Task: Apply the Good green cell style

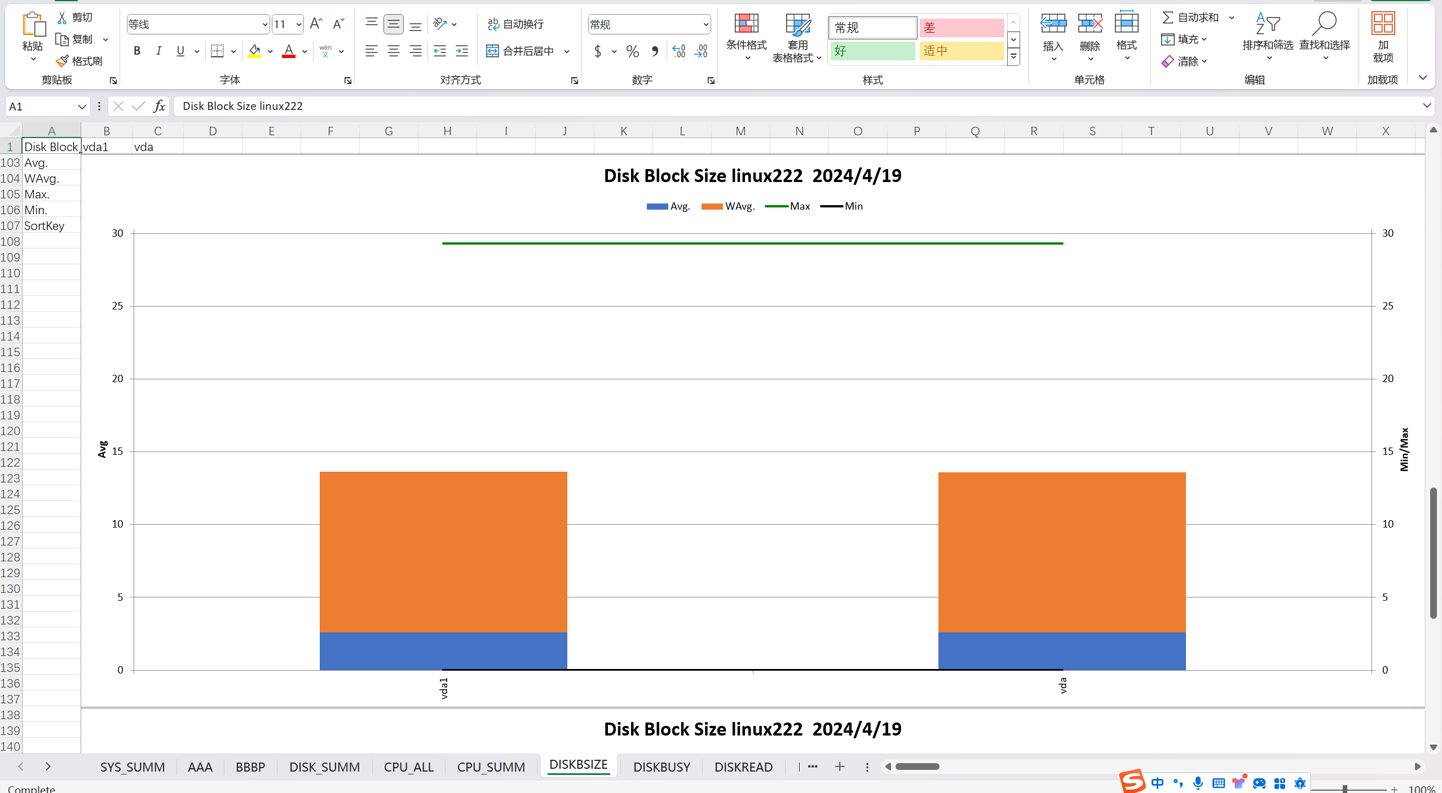Action: (872, 51)
